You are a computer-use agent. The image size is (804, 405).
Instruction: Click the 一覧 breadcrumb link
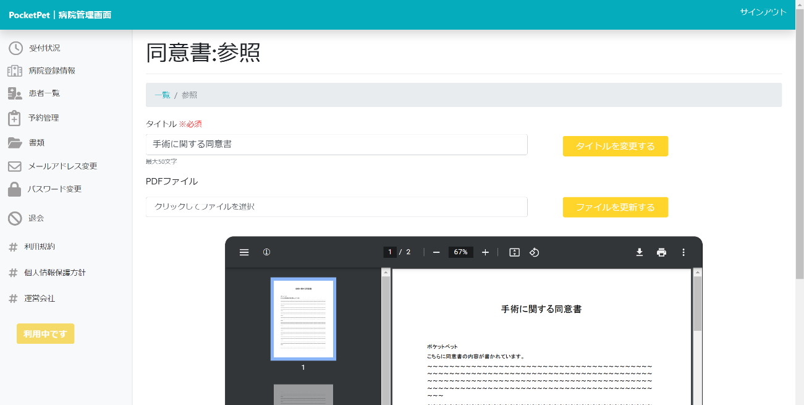click(x=162, y=95)
